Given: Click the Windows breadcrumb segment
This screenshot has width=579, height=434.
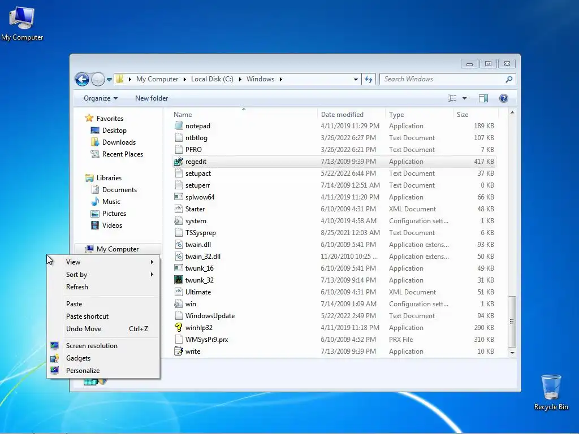Looking at the screenshot, I should coord(260,79).
